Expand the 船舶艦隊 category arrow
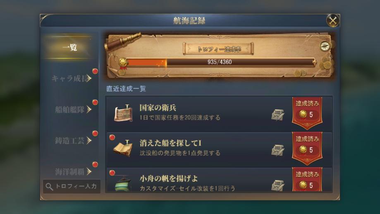This screenshot has width=380, height=214. point(89,109)
